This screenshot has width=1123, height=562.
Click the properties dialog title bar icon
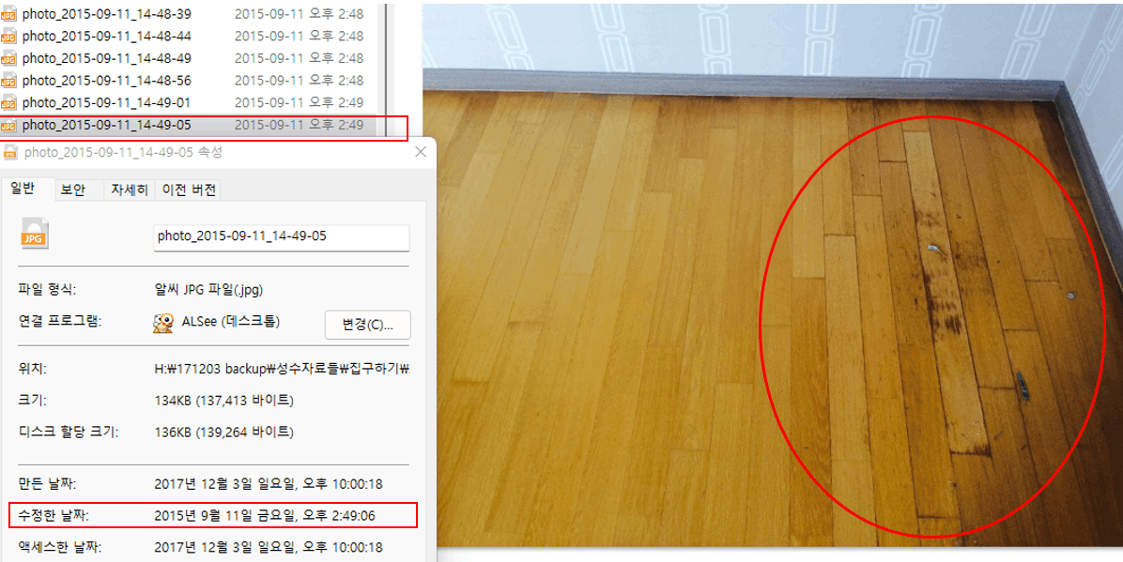tap(11, 152)
